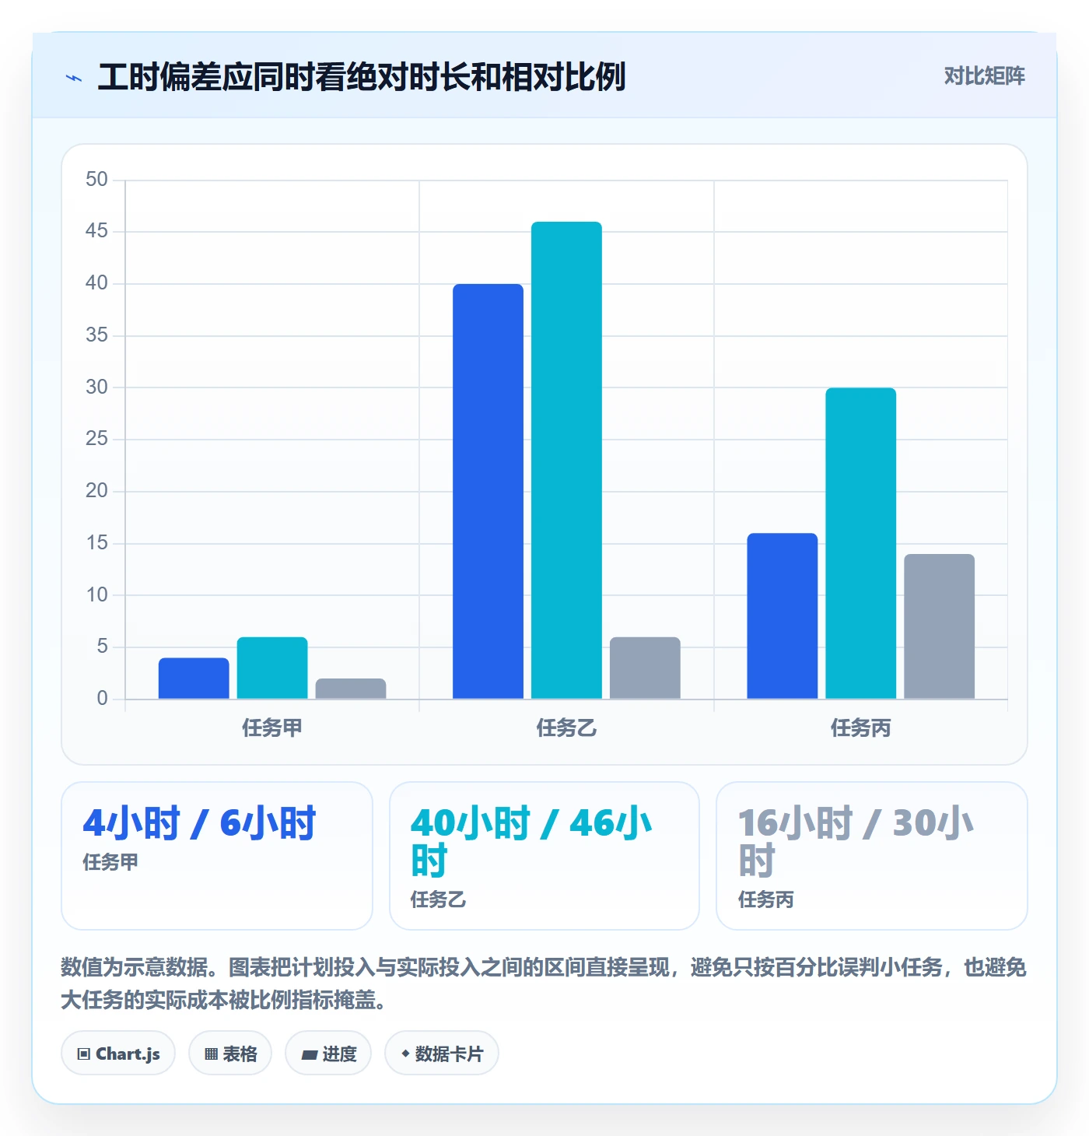Image resolution: width=1089 pixels, height=1136 pixels.
Task: Click the 任务乙 x-axis label
Action: coord(566,728)
